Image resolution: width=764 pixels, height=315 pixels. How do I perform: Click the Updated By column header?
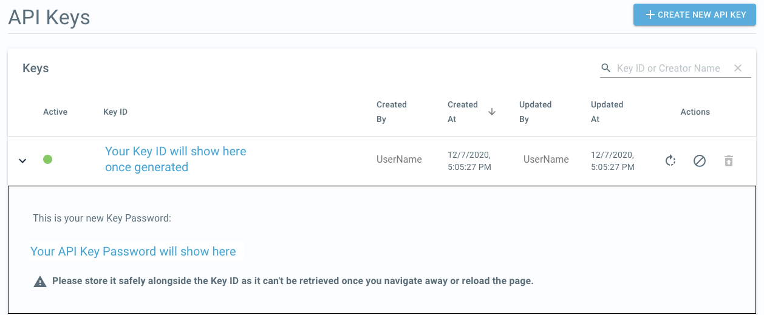pyautogui.click(x=535, y=112)
